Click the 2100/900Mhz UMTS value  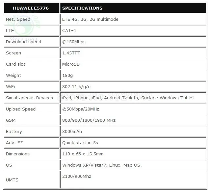(x=77, y=176)
